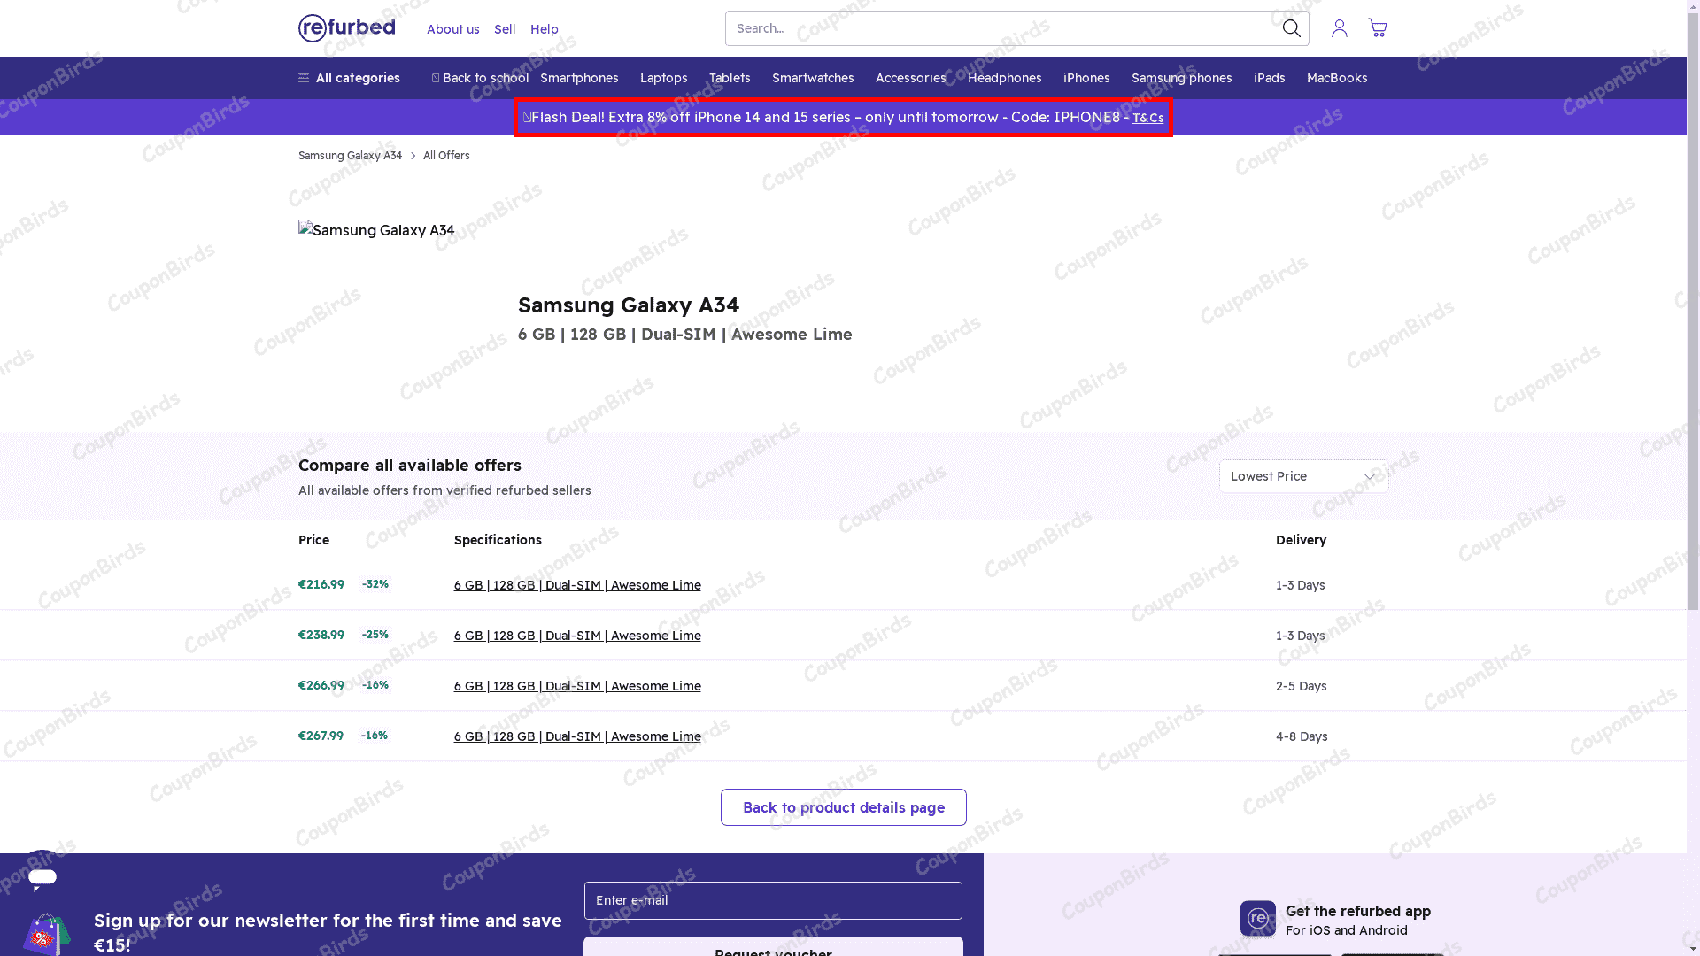Open the chat message bubble button
This screenshot has width=1700, height=956.
pyautogui.click(x=42, y=876)
